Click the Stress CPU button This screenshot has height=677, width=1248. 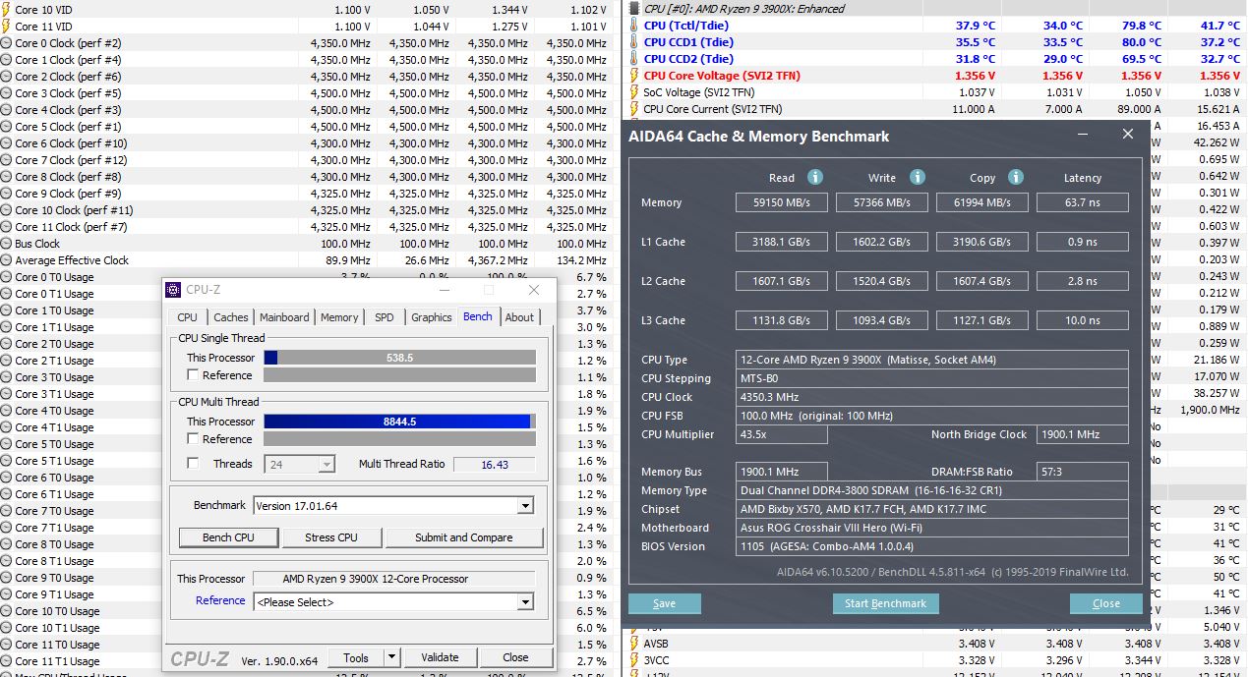331,537
